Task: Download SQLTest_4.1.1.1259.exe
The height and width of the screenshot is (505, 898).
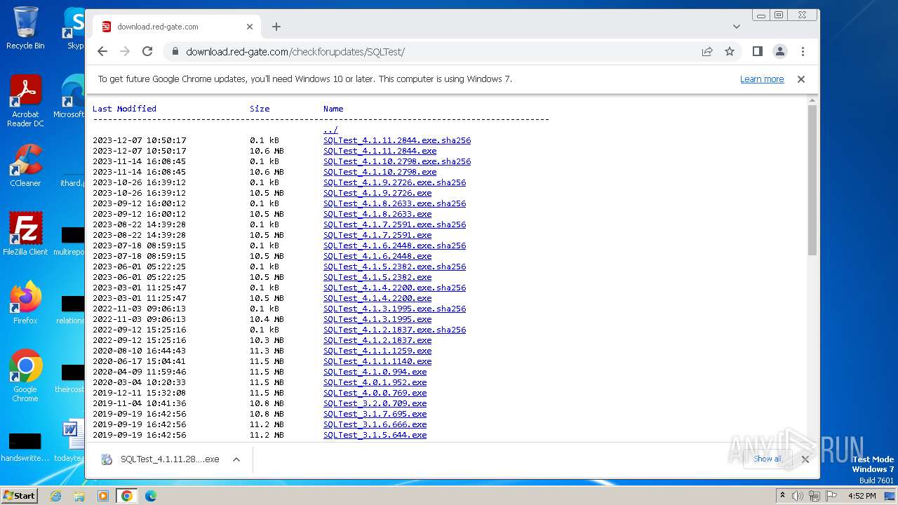Action: [x=377, y=351]
